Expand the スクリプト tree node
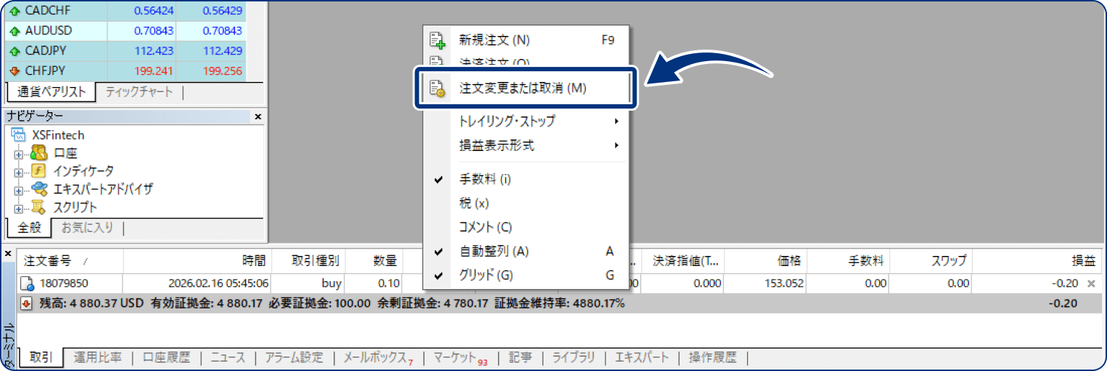This screenshot has width=1107, height=371. point(19,208)
